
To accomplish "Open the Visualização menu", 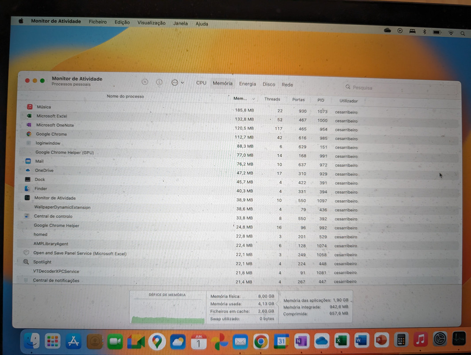I will tap(152, 23).
